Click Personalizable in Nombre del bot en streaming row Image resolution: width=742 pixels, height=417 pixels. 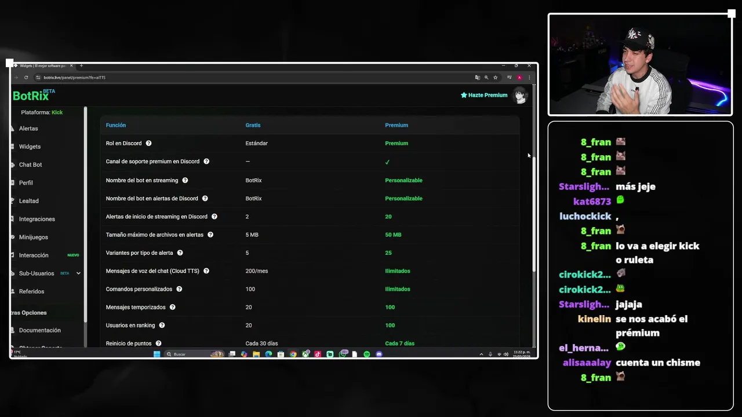(x=403, y=180)
